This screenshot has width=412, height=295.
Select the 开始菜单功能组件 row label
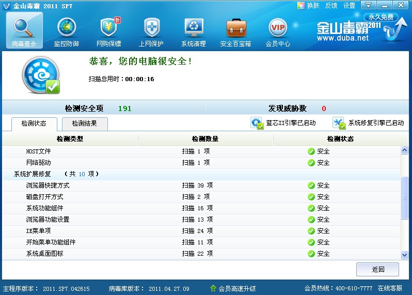coord(51,242)
